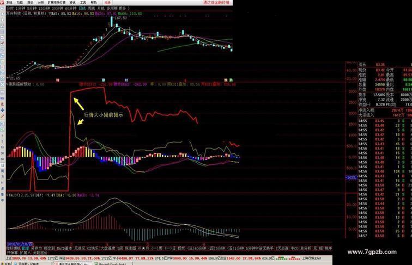Image resolution: width=412 pixels, height=265 pixels.
Task: Select the 周线 period tab
Action: pyautogui.click(x=92, y=8)
